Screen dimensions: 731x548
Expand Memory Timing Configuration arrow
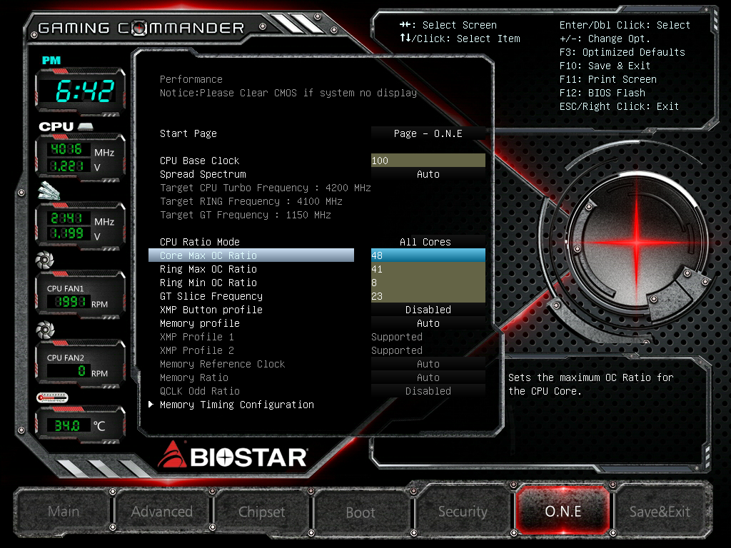point(151,405)
